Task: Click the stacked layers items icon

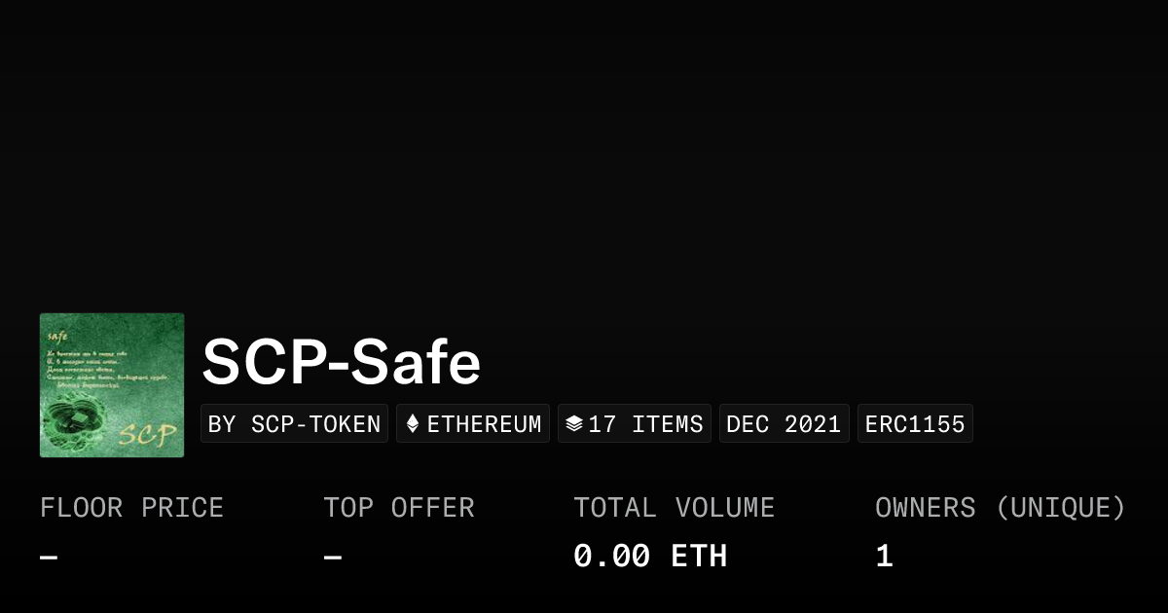Action: (574, 424)
